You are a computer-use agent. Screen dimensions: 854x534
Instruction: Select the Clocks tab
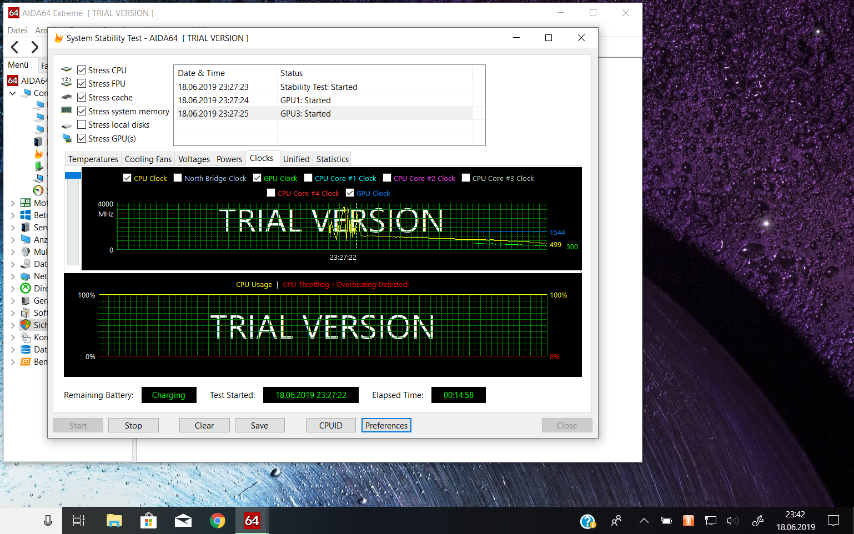[262, 158]
